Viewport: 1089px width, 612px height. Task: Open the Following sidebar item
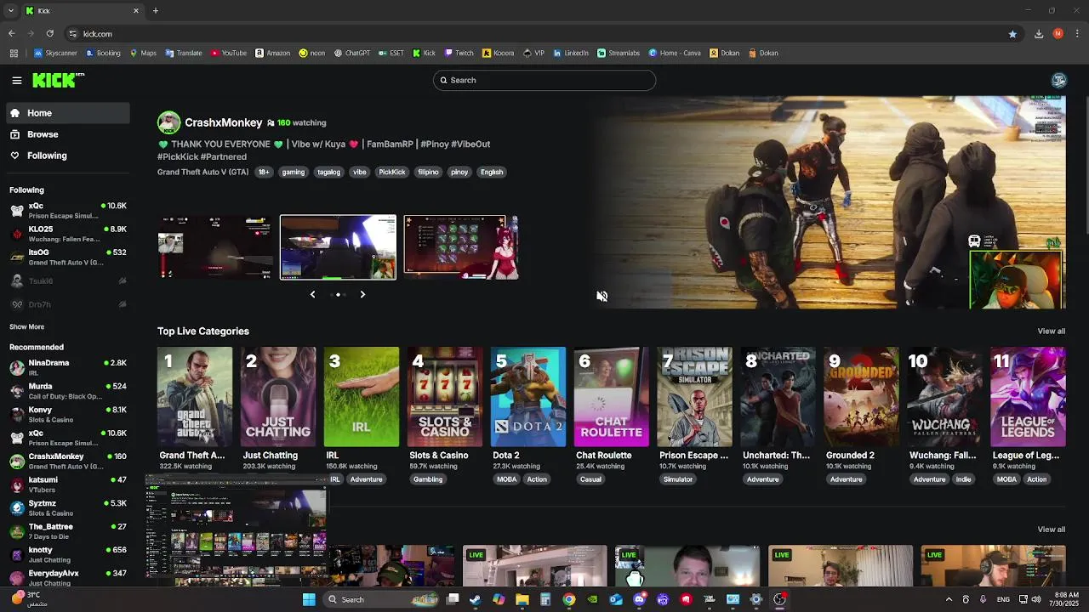pos(66,156)
